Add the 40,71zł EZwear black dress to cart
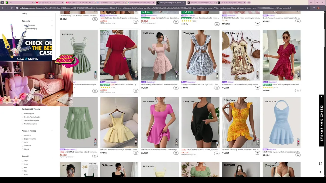The image size is (326, 183). pyautogui.click(x=216, y=153)
